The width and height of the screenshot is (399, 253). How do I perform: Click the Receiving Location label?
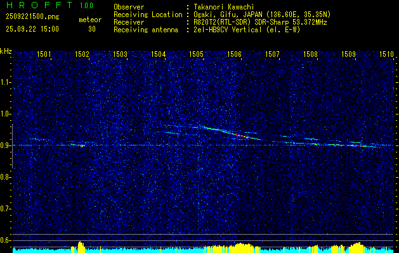click(x=148, y=15)
